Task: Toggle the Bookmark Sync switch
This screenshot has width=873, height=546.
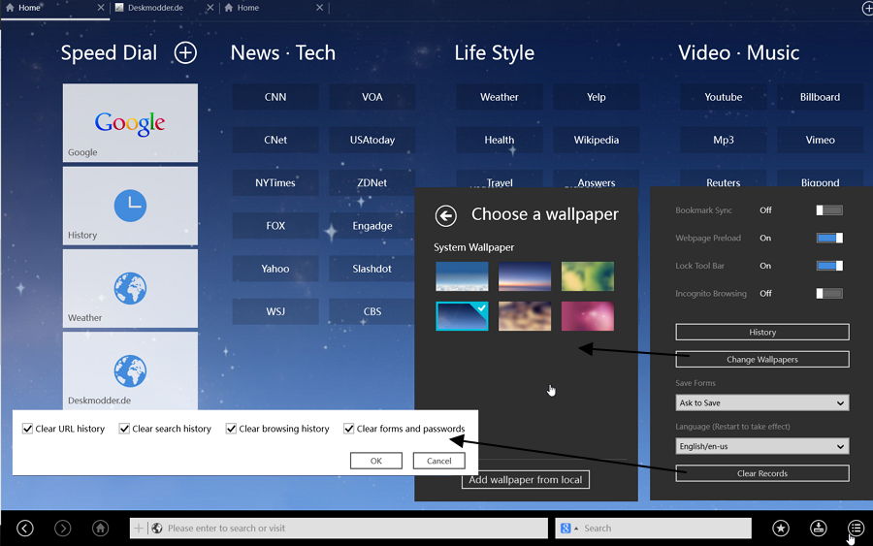Action: point(828,210)
